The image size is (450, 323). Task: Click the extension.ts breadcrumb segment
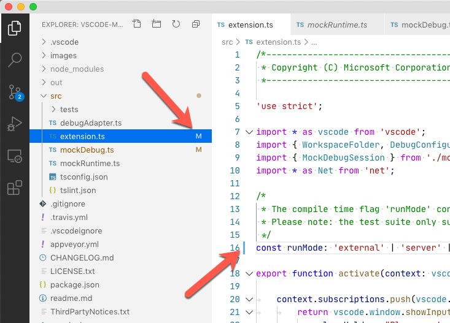click(273, 42)
